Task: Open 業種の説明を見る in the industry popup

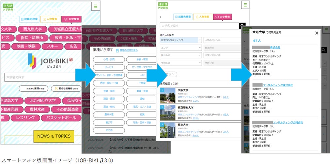Action: (127, 50)
